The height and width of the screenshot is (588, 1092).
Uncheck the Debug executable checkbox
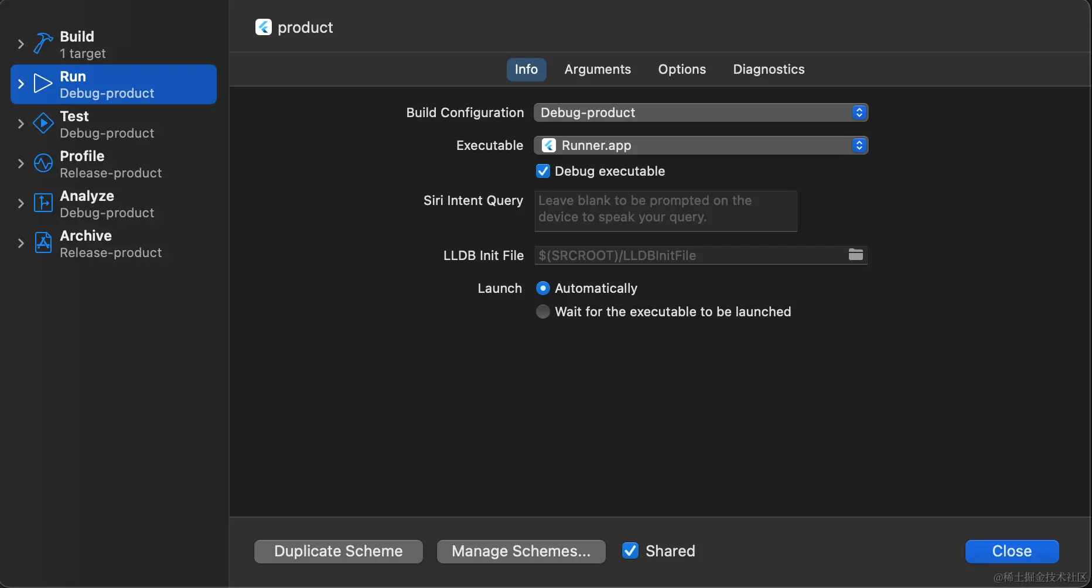543,171
